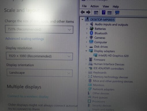This screenshot has width=147, height=111.
Task: Select the Firmware label
Action: 99,60
